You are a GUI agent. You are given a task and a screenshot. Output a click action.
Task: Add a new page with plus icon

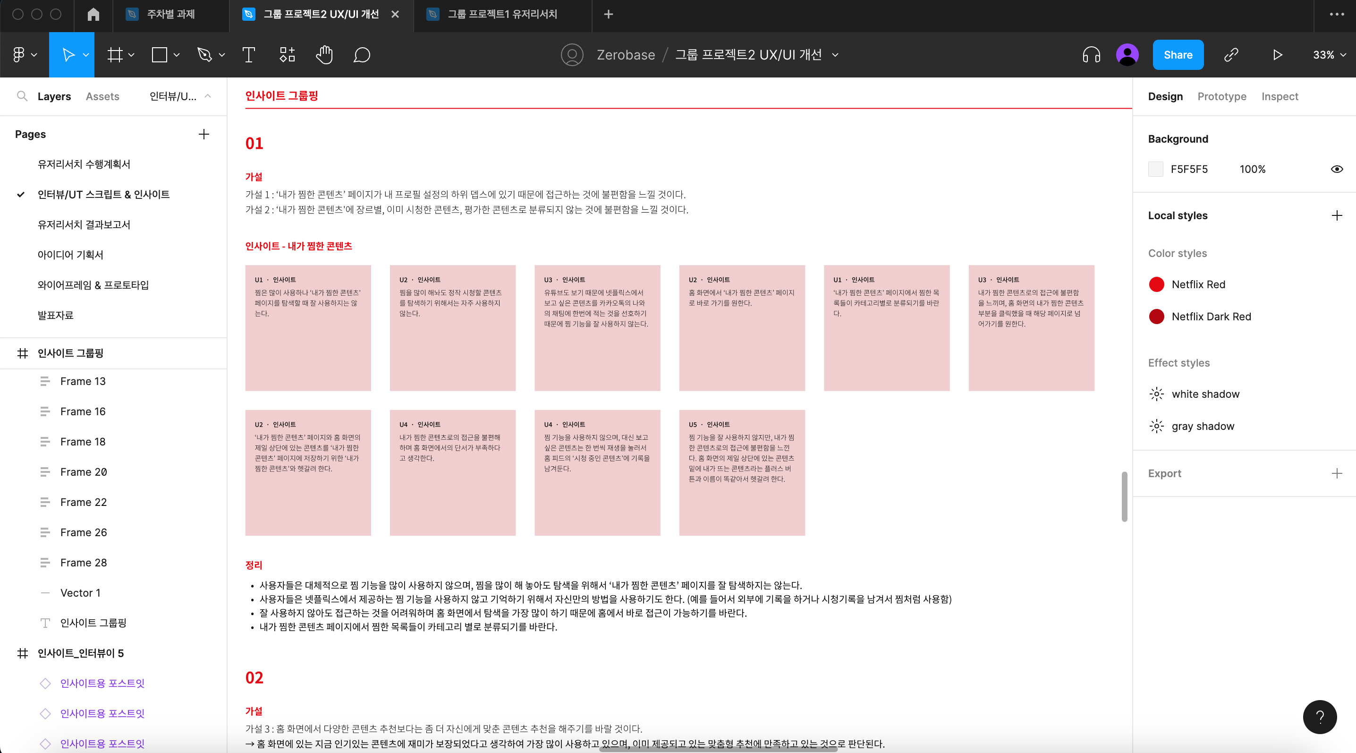pyautogui.click(x=203, y=134)
